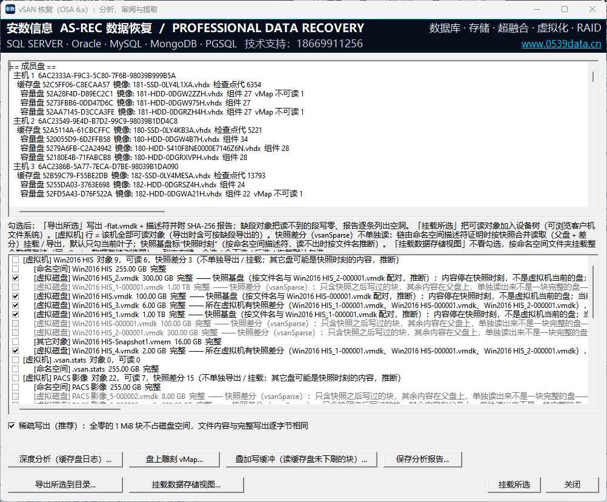Check [命名空间] PACS 影像 255.00 GB box
This screenshot has height=502, width=607.
16,387
